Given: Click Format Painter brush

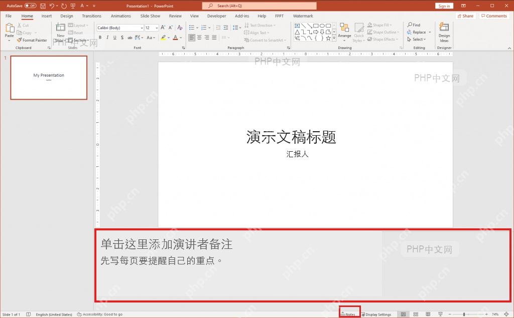Looking at the screenshot, I should click(32, 40).
